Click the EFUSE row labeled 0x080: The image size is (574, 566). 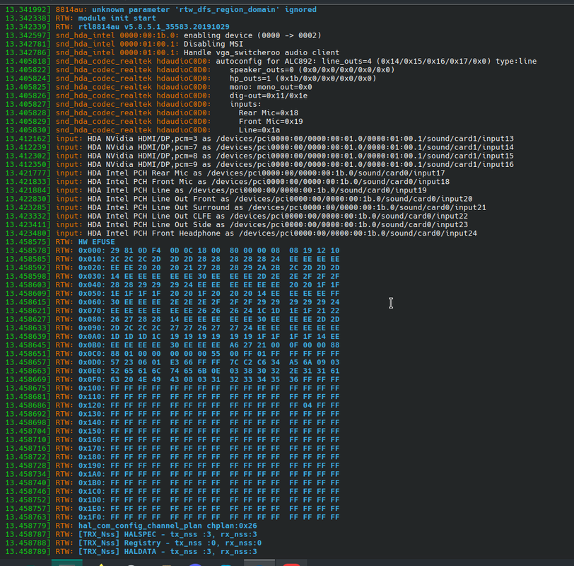tap(172, 320)
